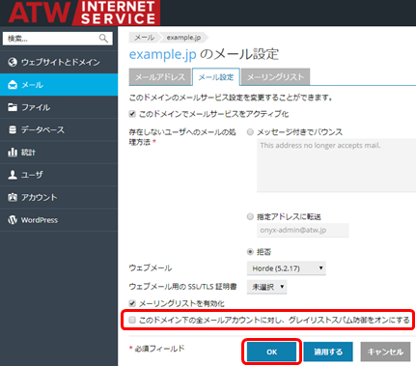Toggle mail service activation checkbox for this domain
The image size is (416, 366).
132,114
